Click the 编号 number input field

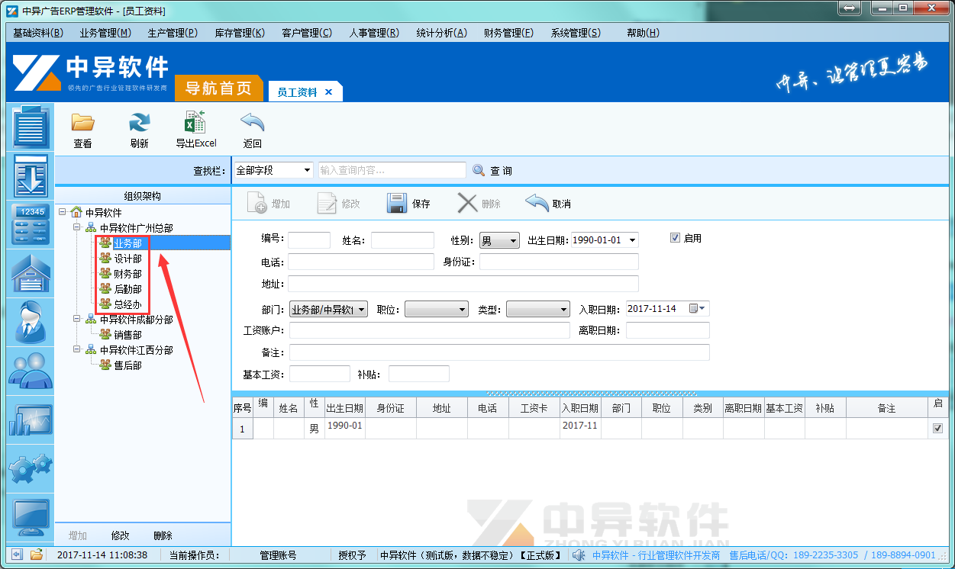click(x=309, y=240)
